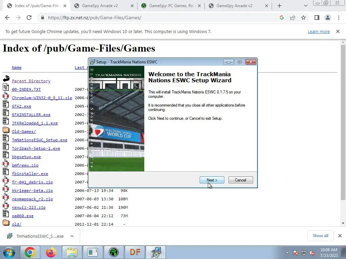Switch to GameSpy: PC Games tab
This screenshot has height=259, width=346.
pyautogui.click(x=170, y=6)
